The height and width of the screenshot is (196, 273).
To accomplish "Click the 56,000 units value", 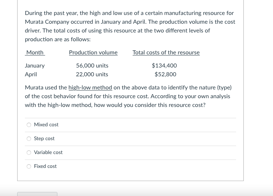I will tap(92, 66).
